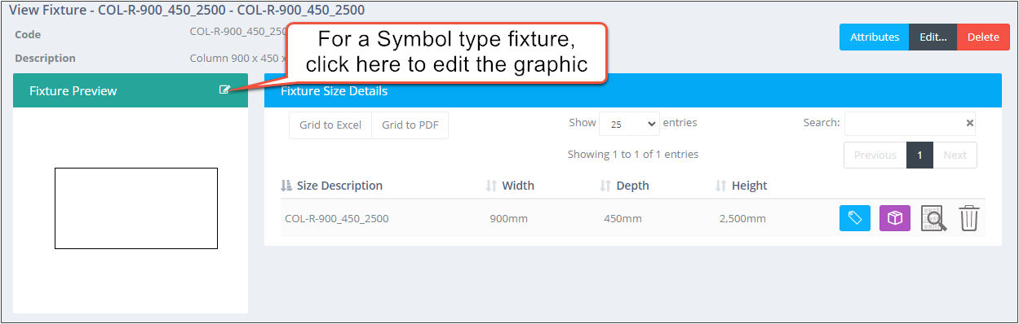The image size is (1019, 324).
Task: Sort by Size Description column icon
Action: pyautogui.click(x=286, y=186)
